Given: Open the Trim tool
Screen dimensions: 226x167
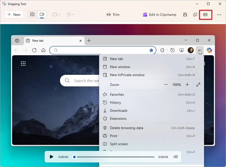Looking at the screenshot, I should click(x=113, y=15).
